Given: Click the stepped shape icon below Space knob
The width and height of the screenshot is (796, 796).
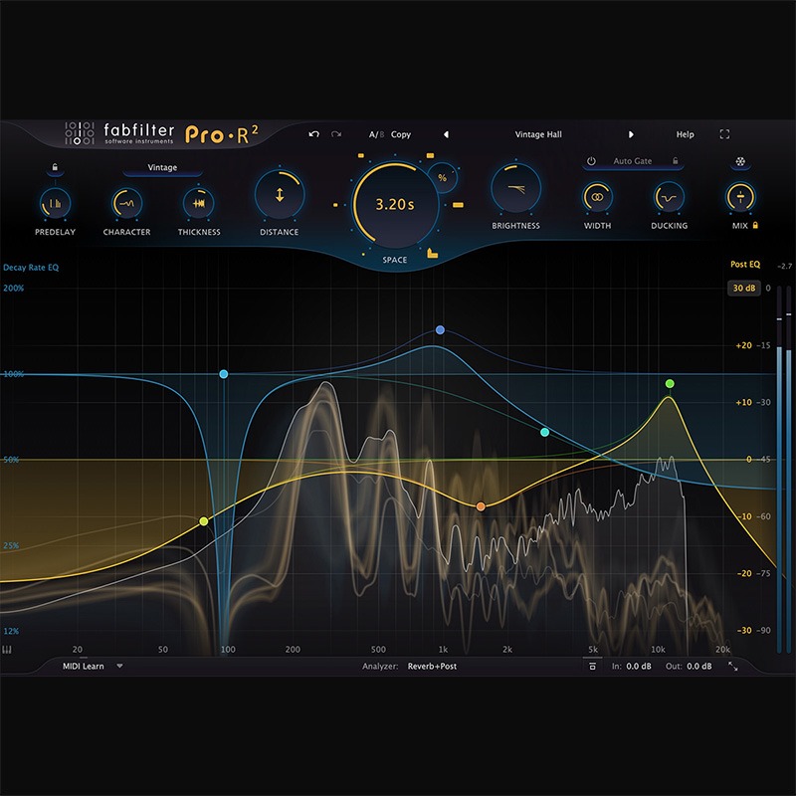Looking at the screenshot, I should (x=432, y=253).
